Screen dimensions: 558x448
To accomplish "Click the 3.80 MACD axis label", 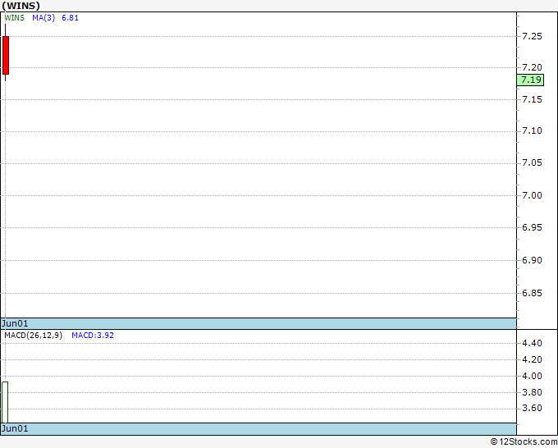I will pos(532,392).
